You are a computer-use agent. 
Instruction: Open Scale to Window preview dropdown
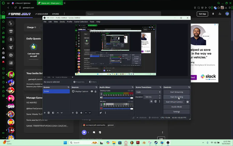[64, 77]
